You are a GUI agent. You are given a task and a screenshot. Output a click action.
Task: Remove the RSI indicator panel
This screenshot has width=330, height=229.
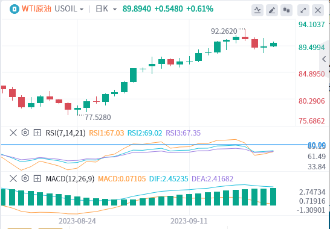point(13,133)
